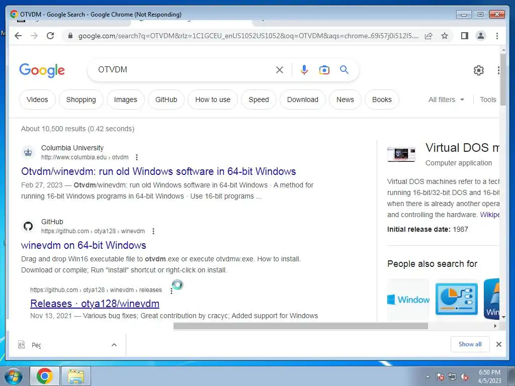Go back with the browser back arrow
This screenshot has height=386, width=515.
18,36
